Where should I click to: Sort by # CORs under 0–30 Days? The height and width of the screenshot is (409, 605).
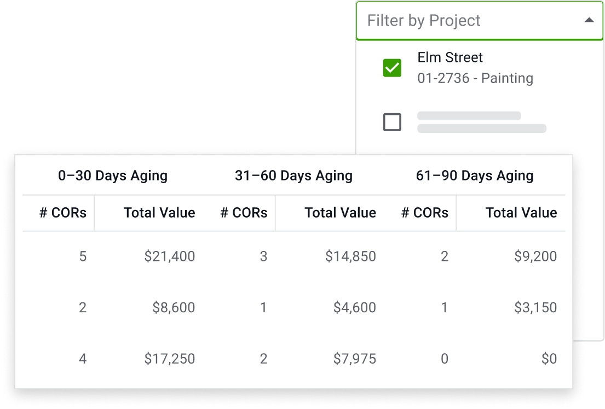[x=62, y=213]
